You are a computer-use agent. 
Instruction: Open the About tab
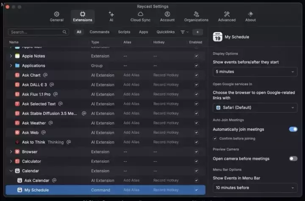click(x=250, y=17)
